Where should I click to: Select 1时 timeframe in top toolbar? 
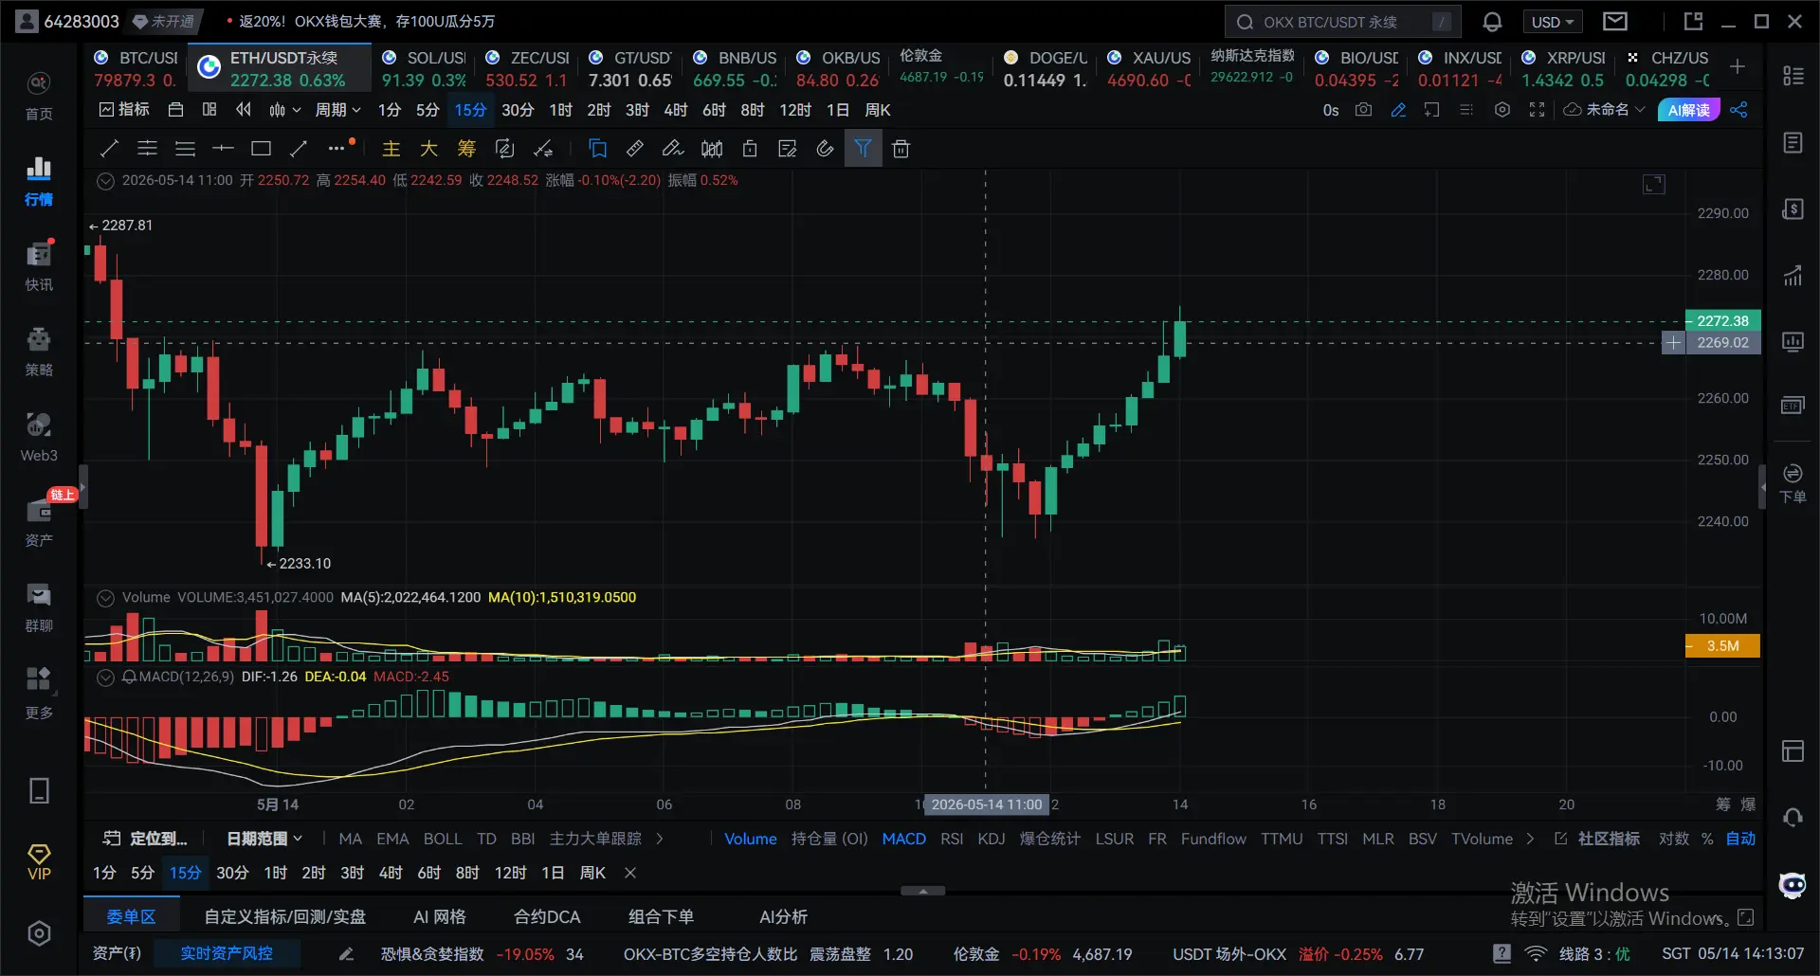tap(560, 110)
